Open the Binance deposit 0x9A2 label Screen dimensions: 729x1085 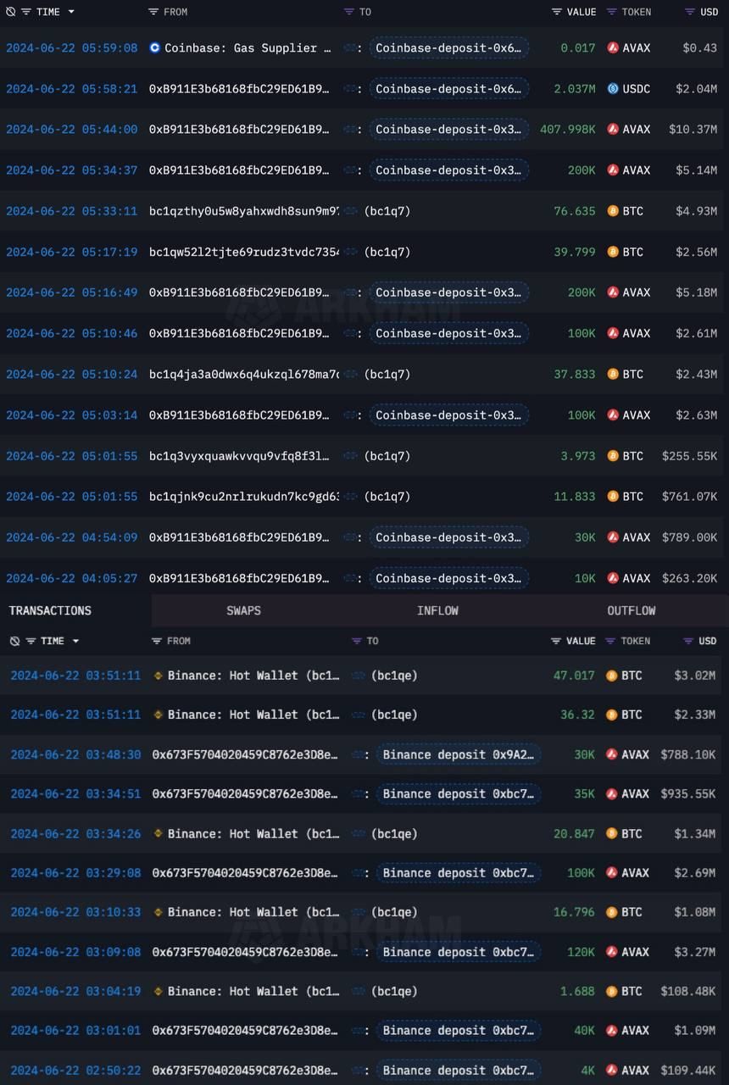point(458,754)
